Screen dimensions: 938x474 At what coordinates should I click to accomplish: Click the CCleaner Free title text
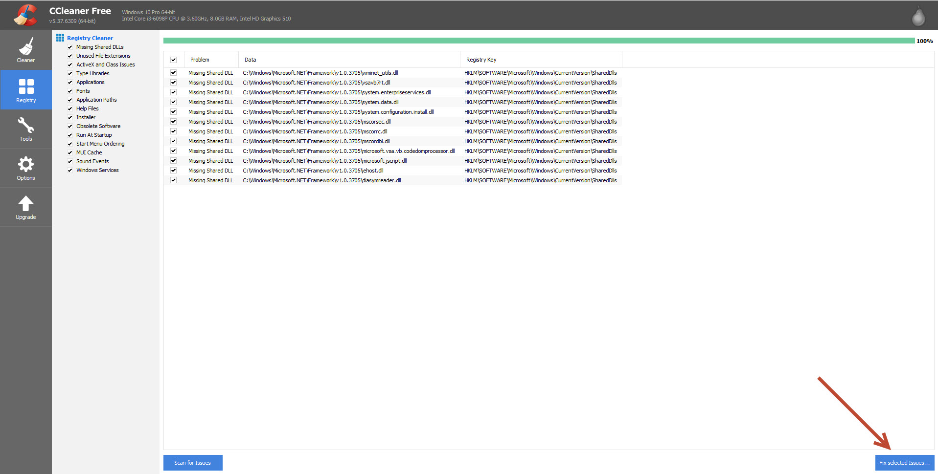[x=80, y=11]
